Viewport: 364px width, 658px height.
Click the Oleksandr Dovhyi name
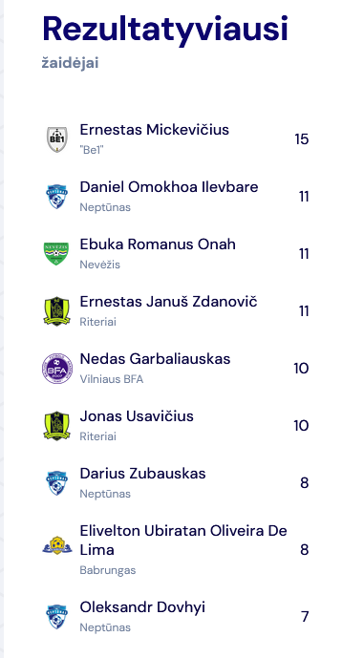point(142,607)
